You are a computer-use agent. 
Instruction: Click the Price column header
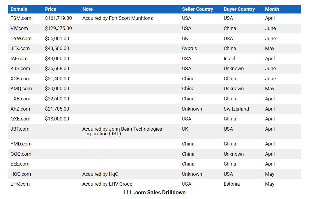[51, 9]
